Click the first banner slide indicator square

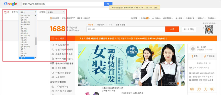click(x=170, y=83)
